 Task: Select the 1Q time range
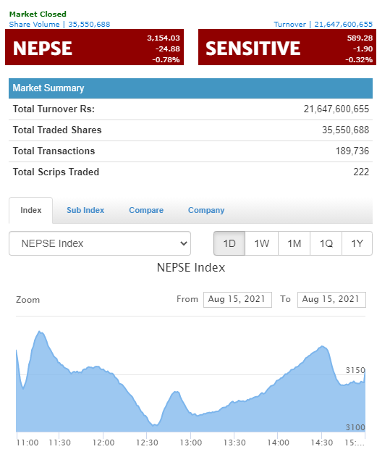click(x=326, y=243)
